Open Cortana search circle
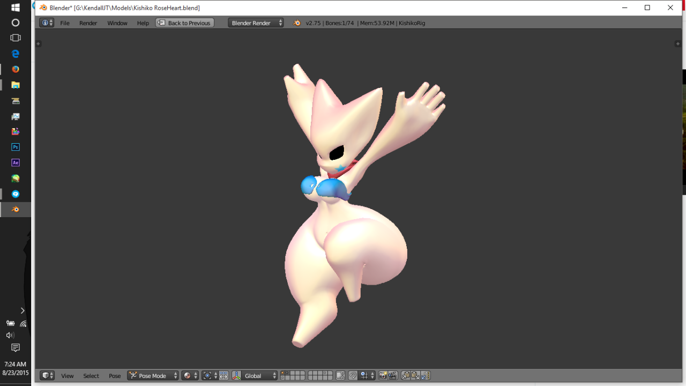The height and width of the screenshot is (386, 686). (16, 23)
